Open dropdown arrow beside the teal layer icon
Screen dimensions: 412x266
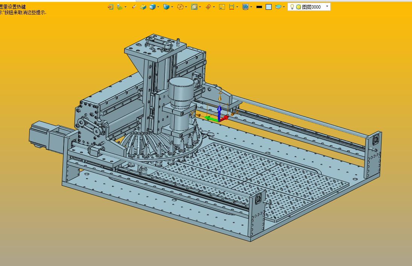[x=284, y=7]
